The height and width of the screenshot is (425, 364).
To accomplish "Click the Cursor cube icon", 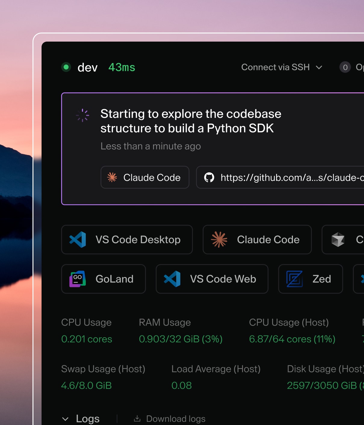I will click(338, 240).
